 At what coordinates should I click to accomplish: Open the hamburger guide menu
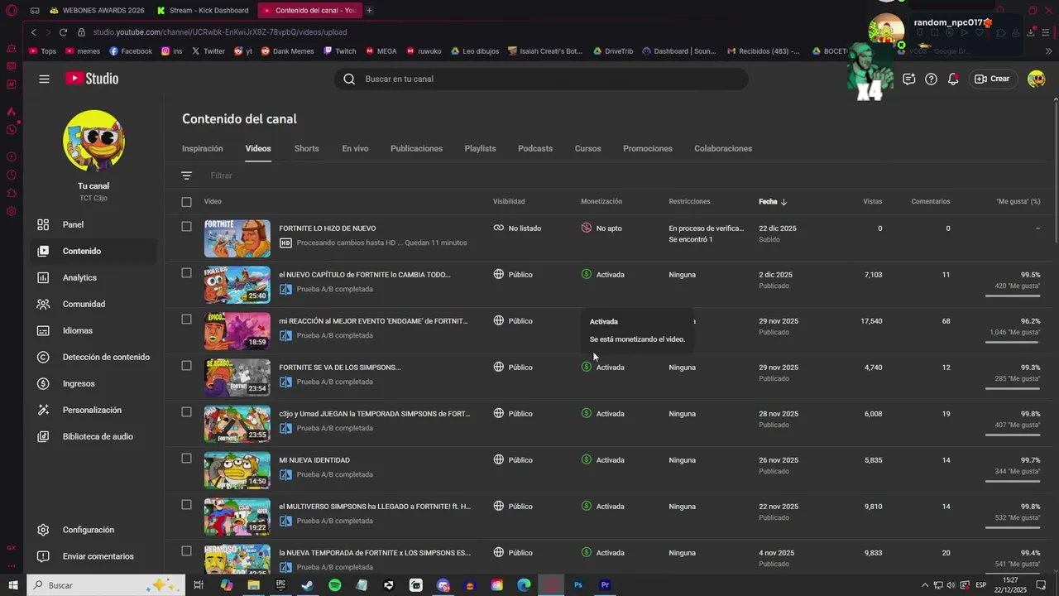tap(44, 79)
